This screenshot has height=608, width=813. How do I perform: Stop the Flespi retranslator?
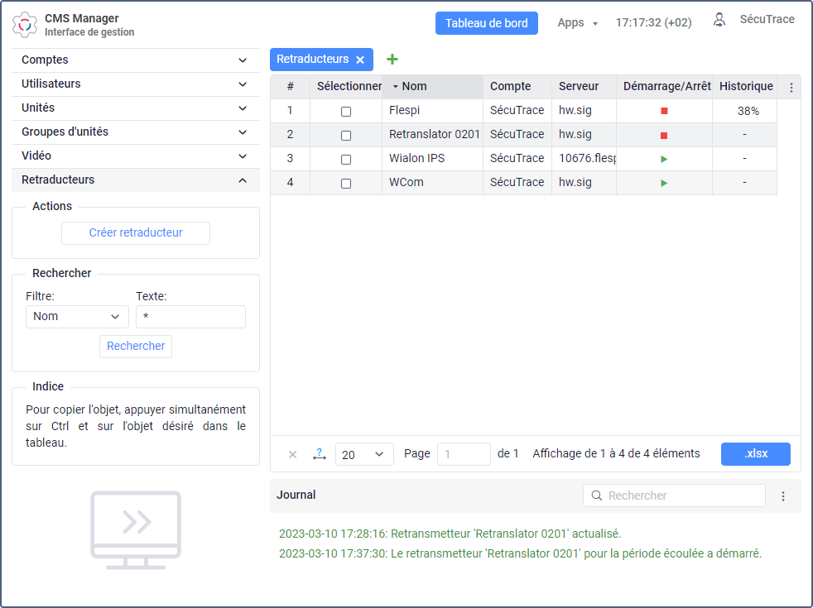[x=664, y=111]
